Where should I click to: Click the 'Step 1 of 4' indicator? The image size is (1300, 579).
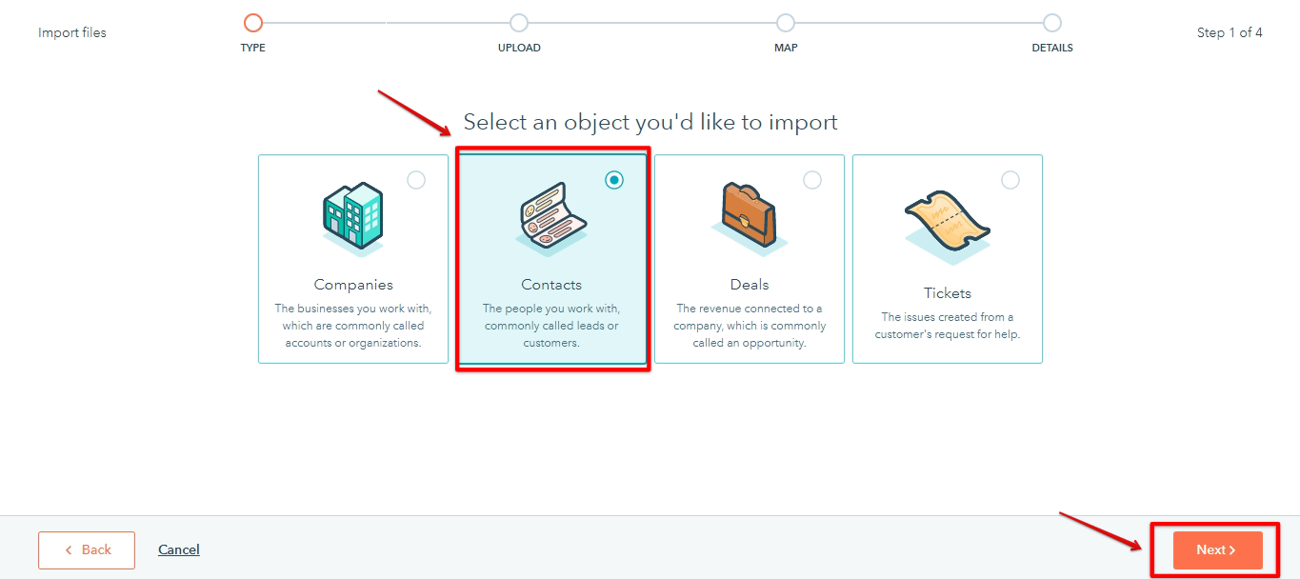1230,32
